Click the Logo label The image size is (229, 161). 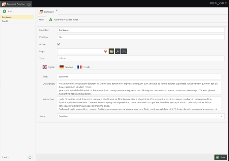tap(42, 51)
